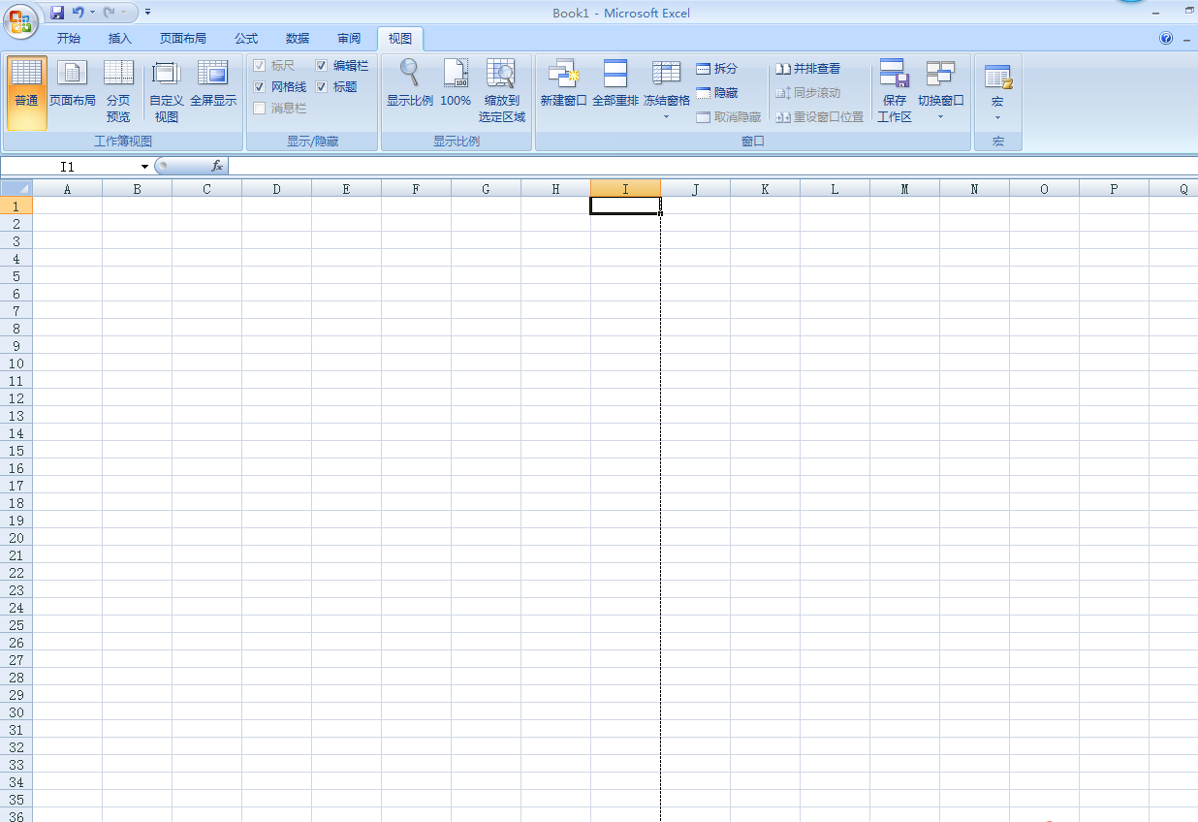Click 新建窗口 new window
Screen dimensions: 1198x822
pos(563,83)
